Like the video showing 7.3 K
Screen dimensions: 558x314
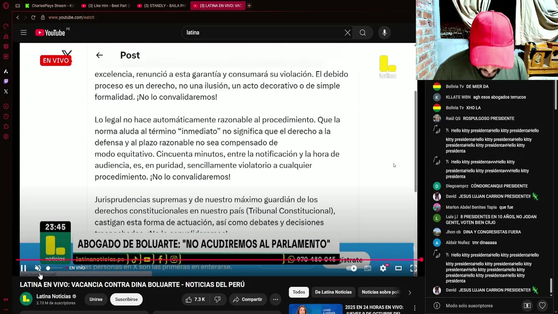(x=195, y=300)
